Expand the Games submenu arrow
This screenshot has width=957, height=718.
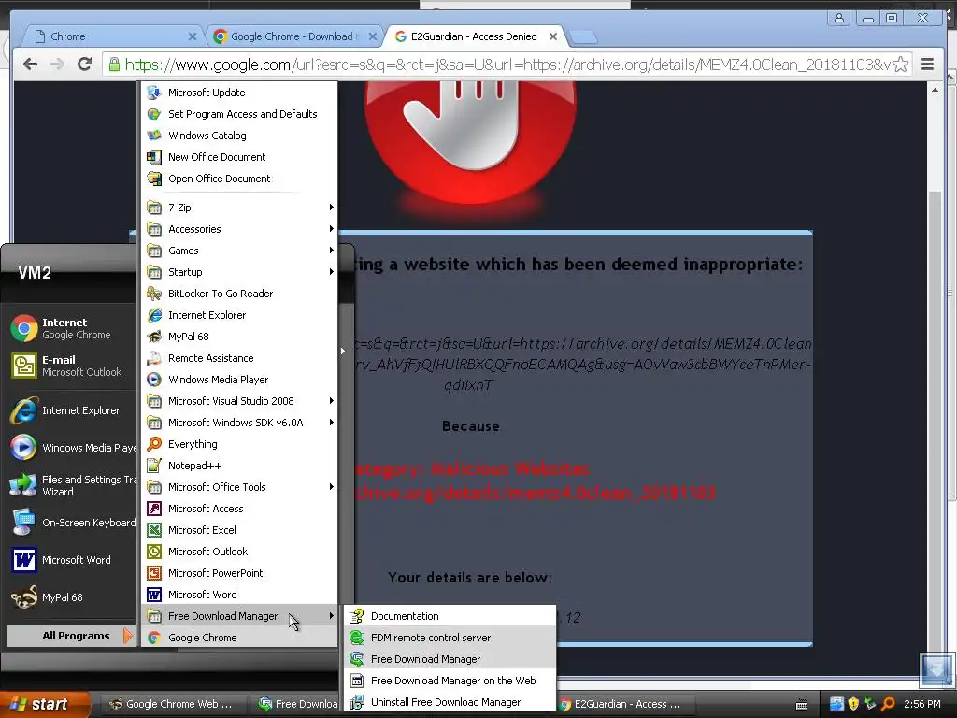(x=332, y=251)
